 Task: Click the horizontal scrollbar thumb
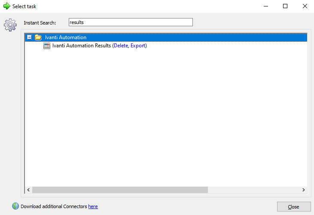click(120, 190)
